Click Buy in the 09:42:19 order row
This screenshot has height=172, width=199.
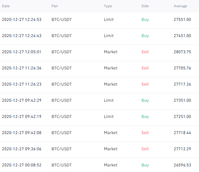pyautogui.click(x=145, y=117)
